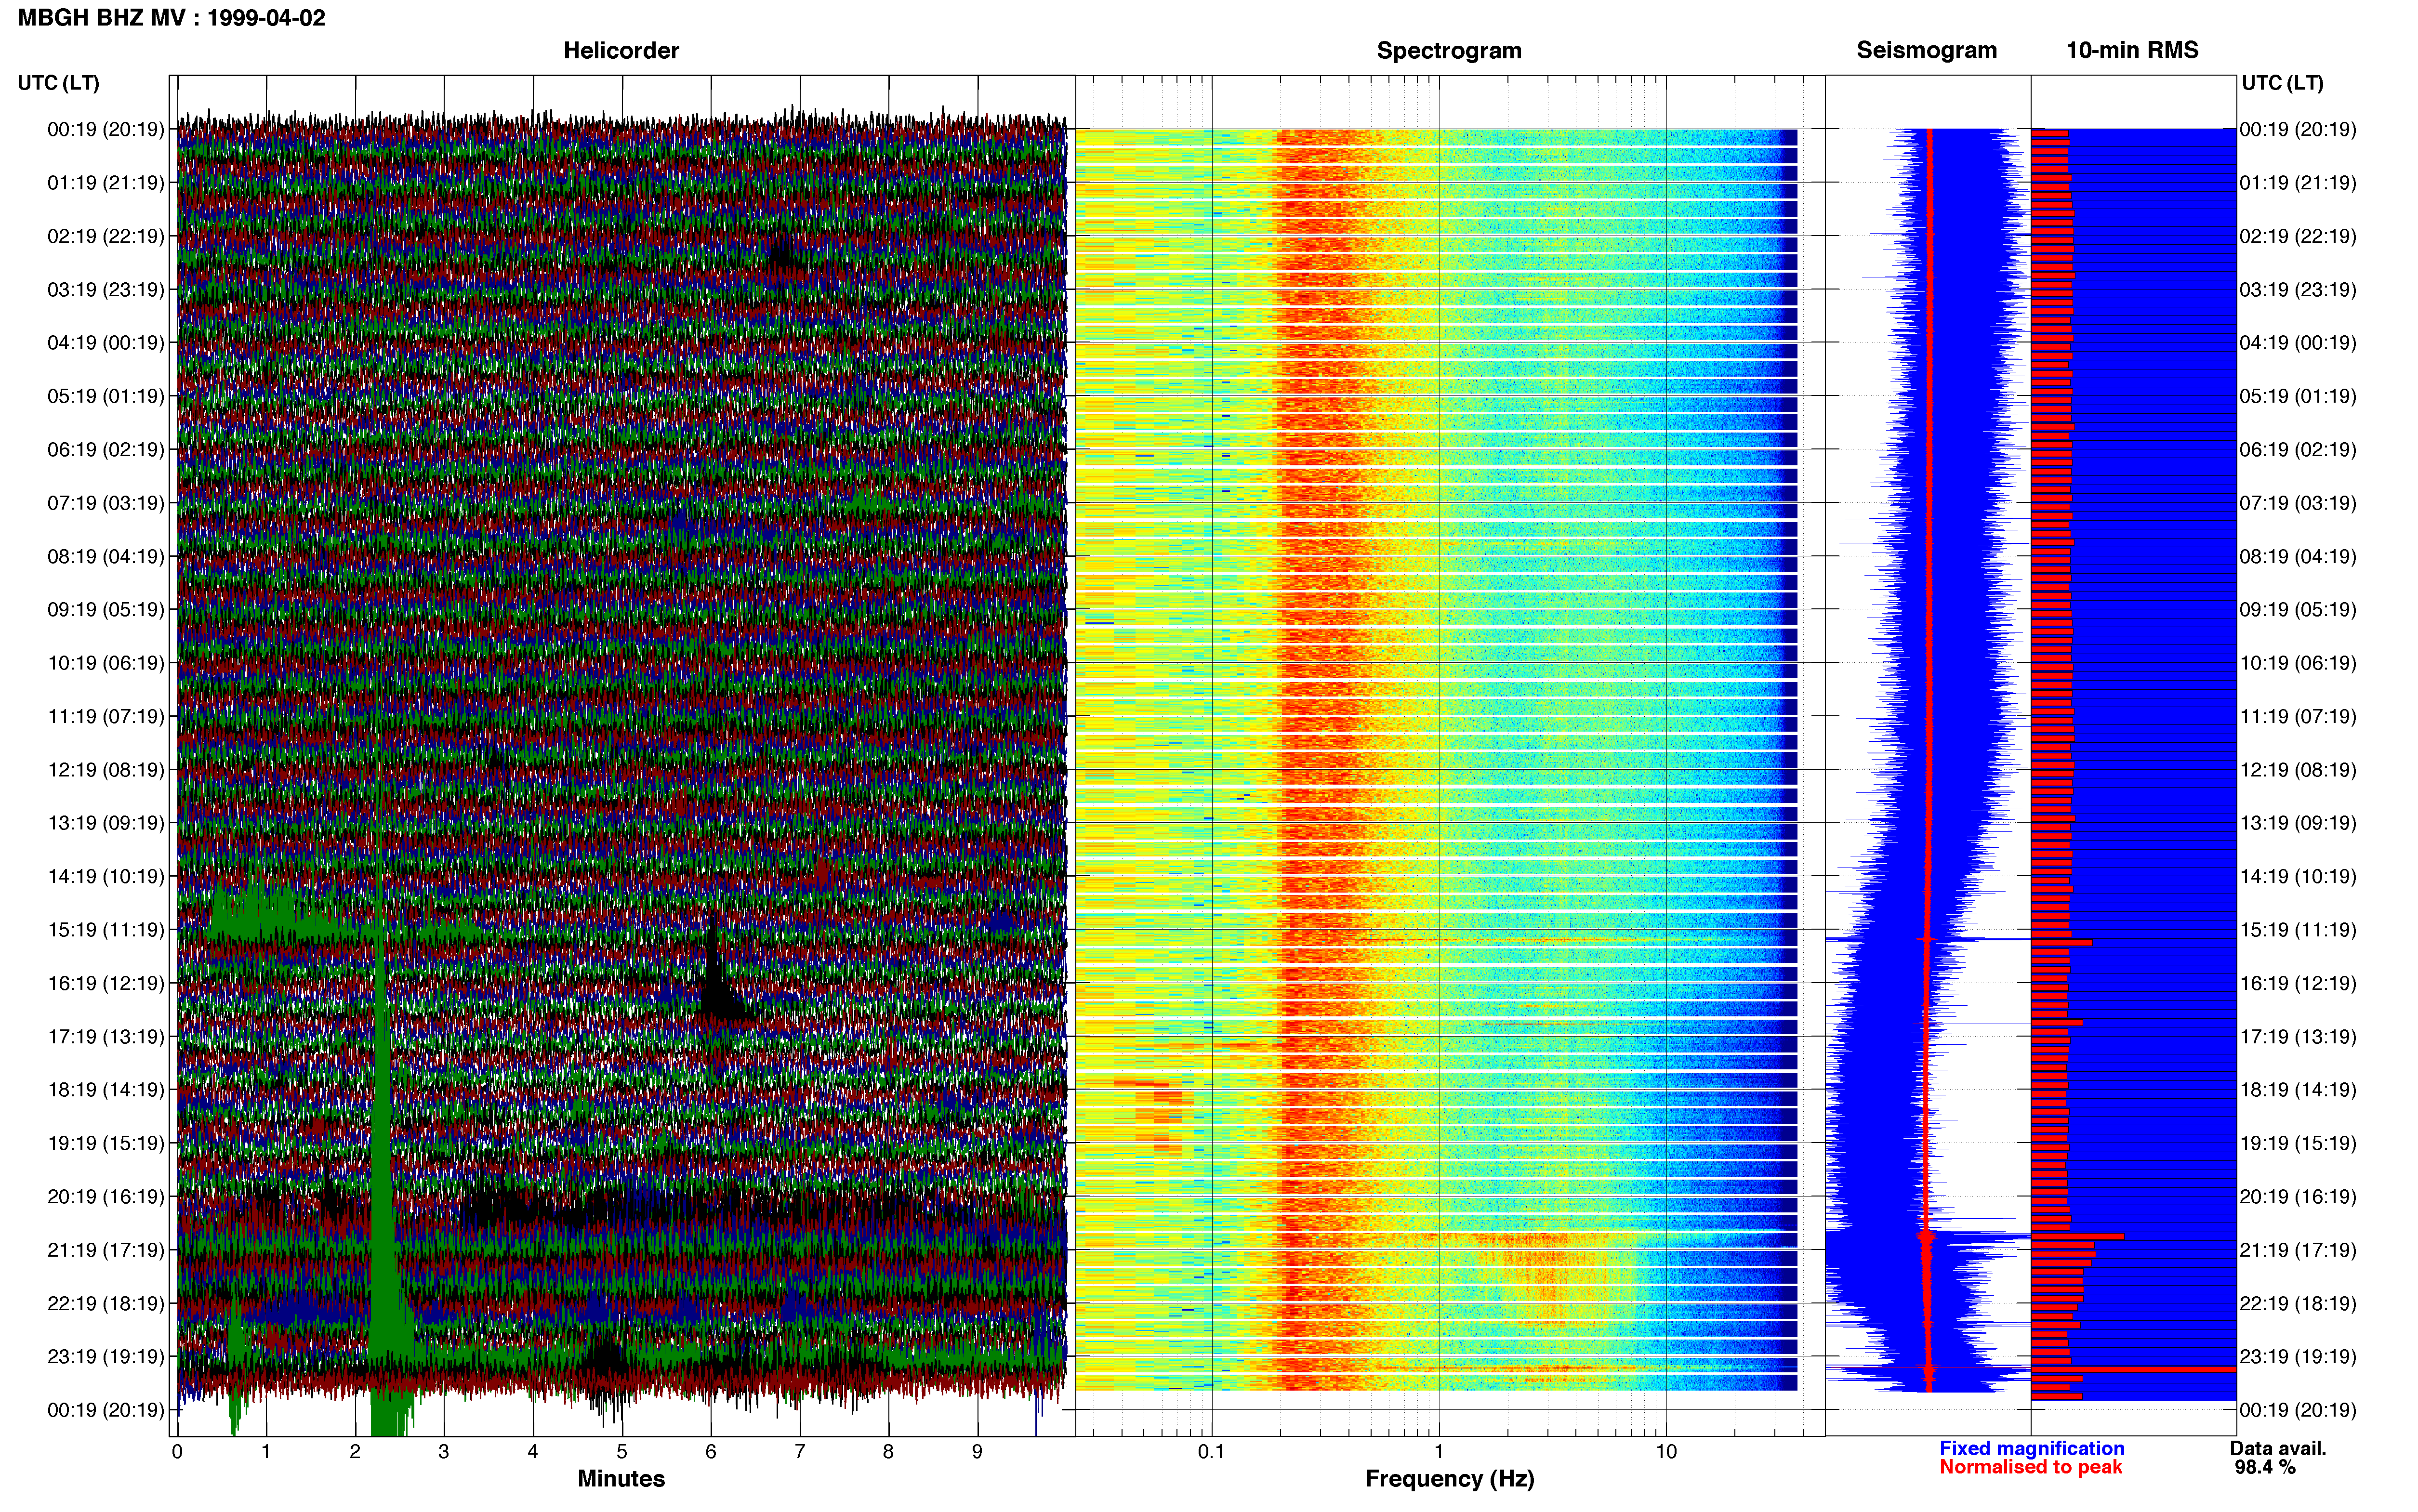
Task: Click the 10-min RMS panel heading
Action: click(2132, 50)
